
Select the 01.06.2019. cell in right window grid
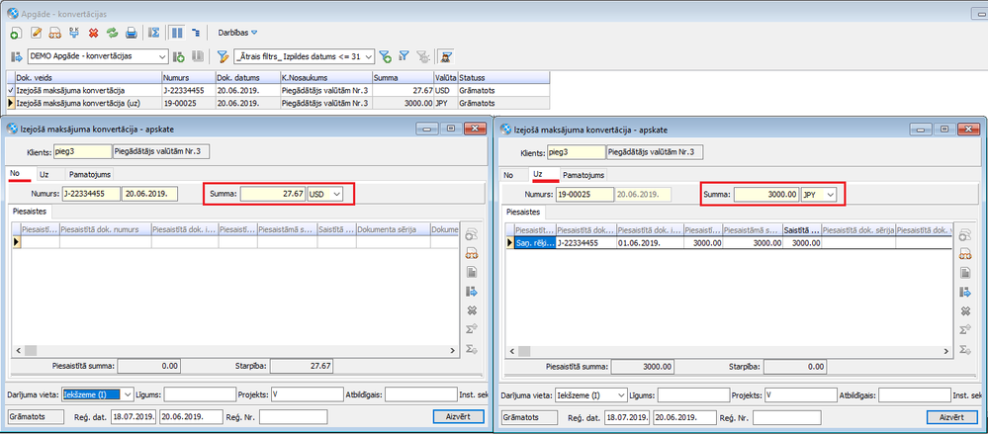(x=650, y=242)
